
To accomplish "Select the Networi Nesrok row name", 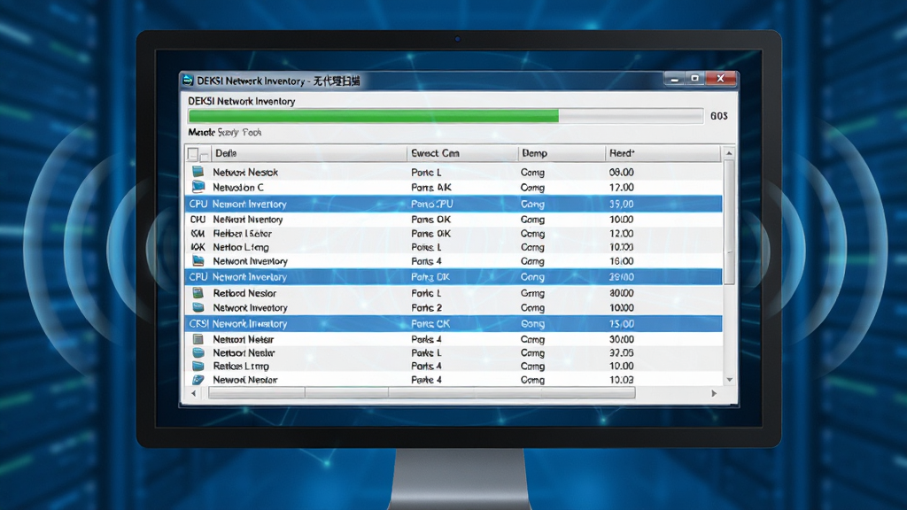I will click(245, 173).
